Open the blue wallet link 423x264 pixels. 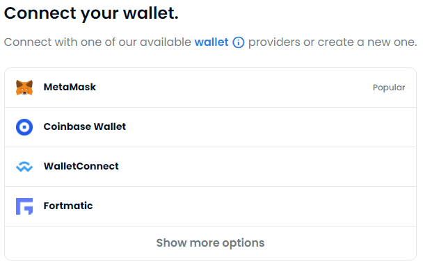point(211,42)
